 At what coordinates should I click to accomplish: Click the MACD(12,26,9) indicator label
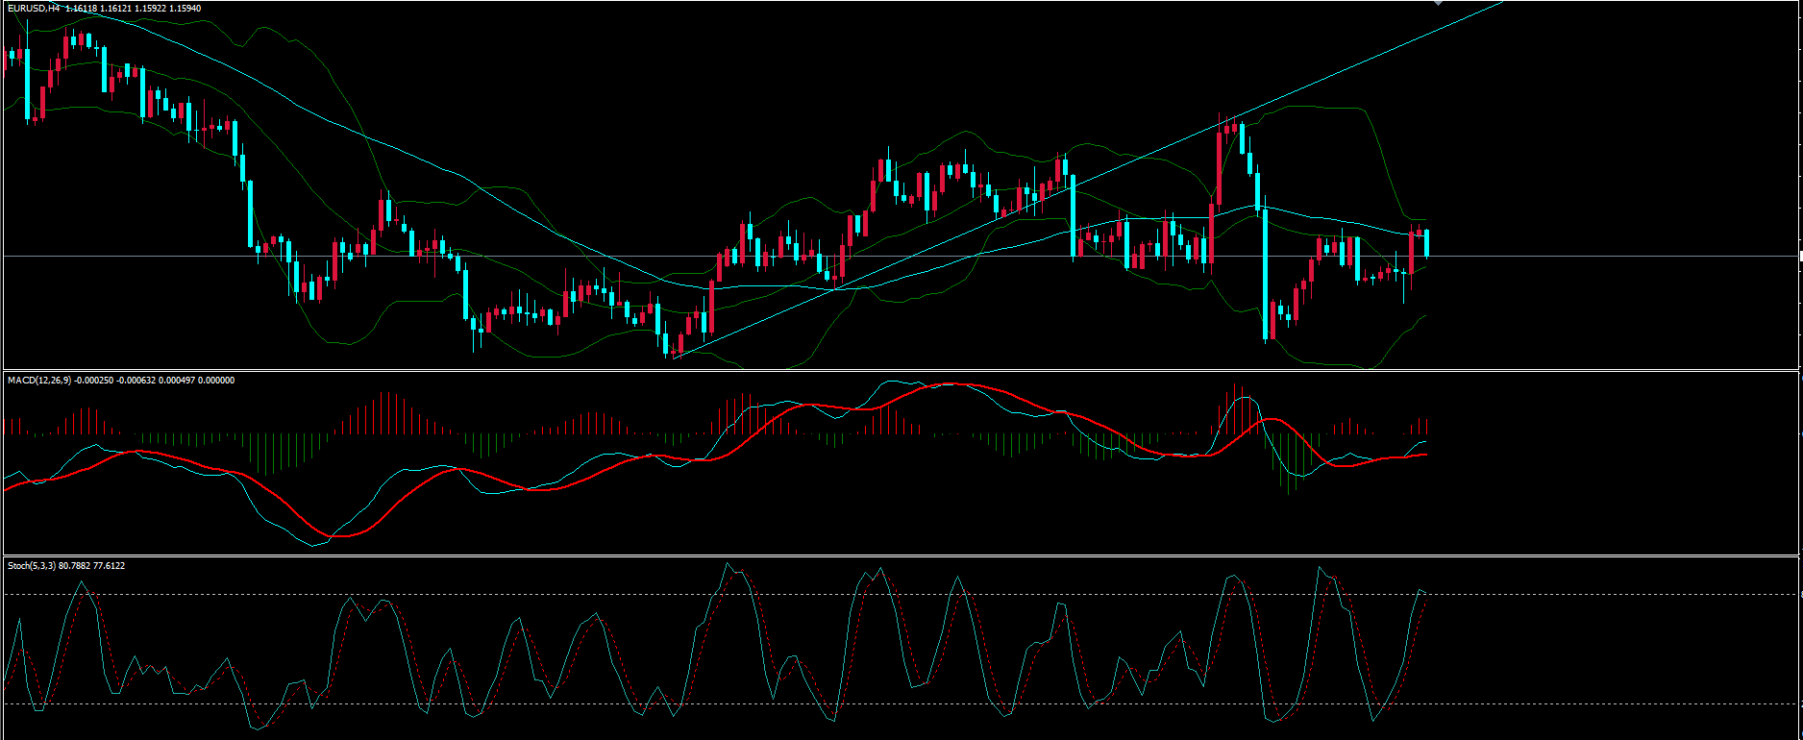pyautogui.click(x=38, y=381)
